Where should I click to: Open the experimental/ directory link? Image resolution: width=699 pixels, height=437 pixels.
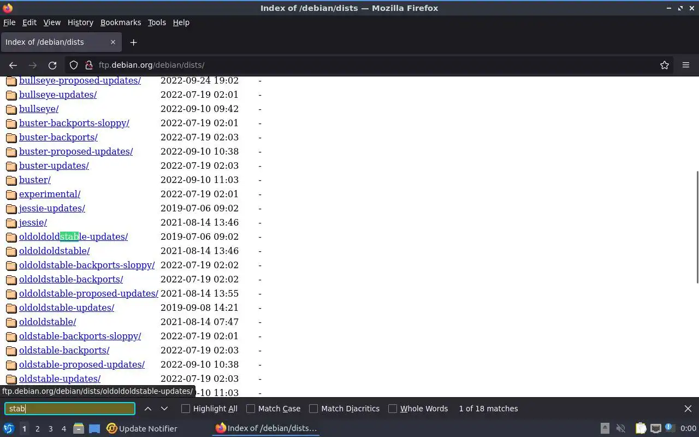point(50,194)
